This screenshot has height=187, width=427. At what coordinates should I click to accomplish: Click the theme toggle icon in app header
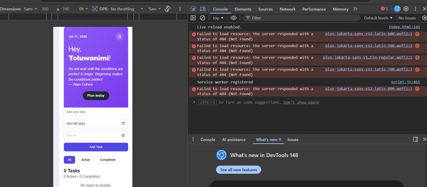(119, 36)
